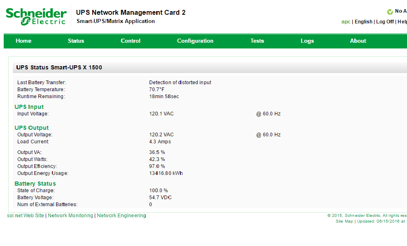Click the Input Voltage row's @ 60.0 Hz value
The width and height of the screenshot is (407, 246).
click(269, 114)
